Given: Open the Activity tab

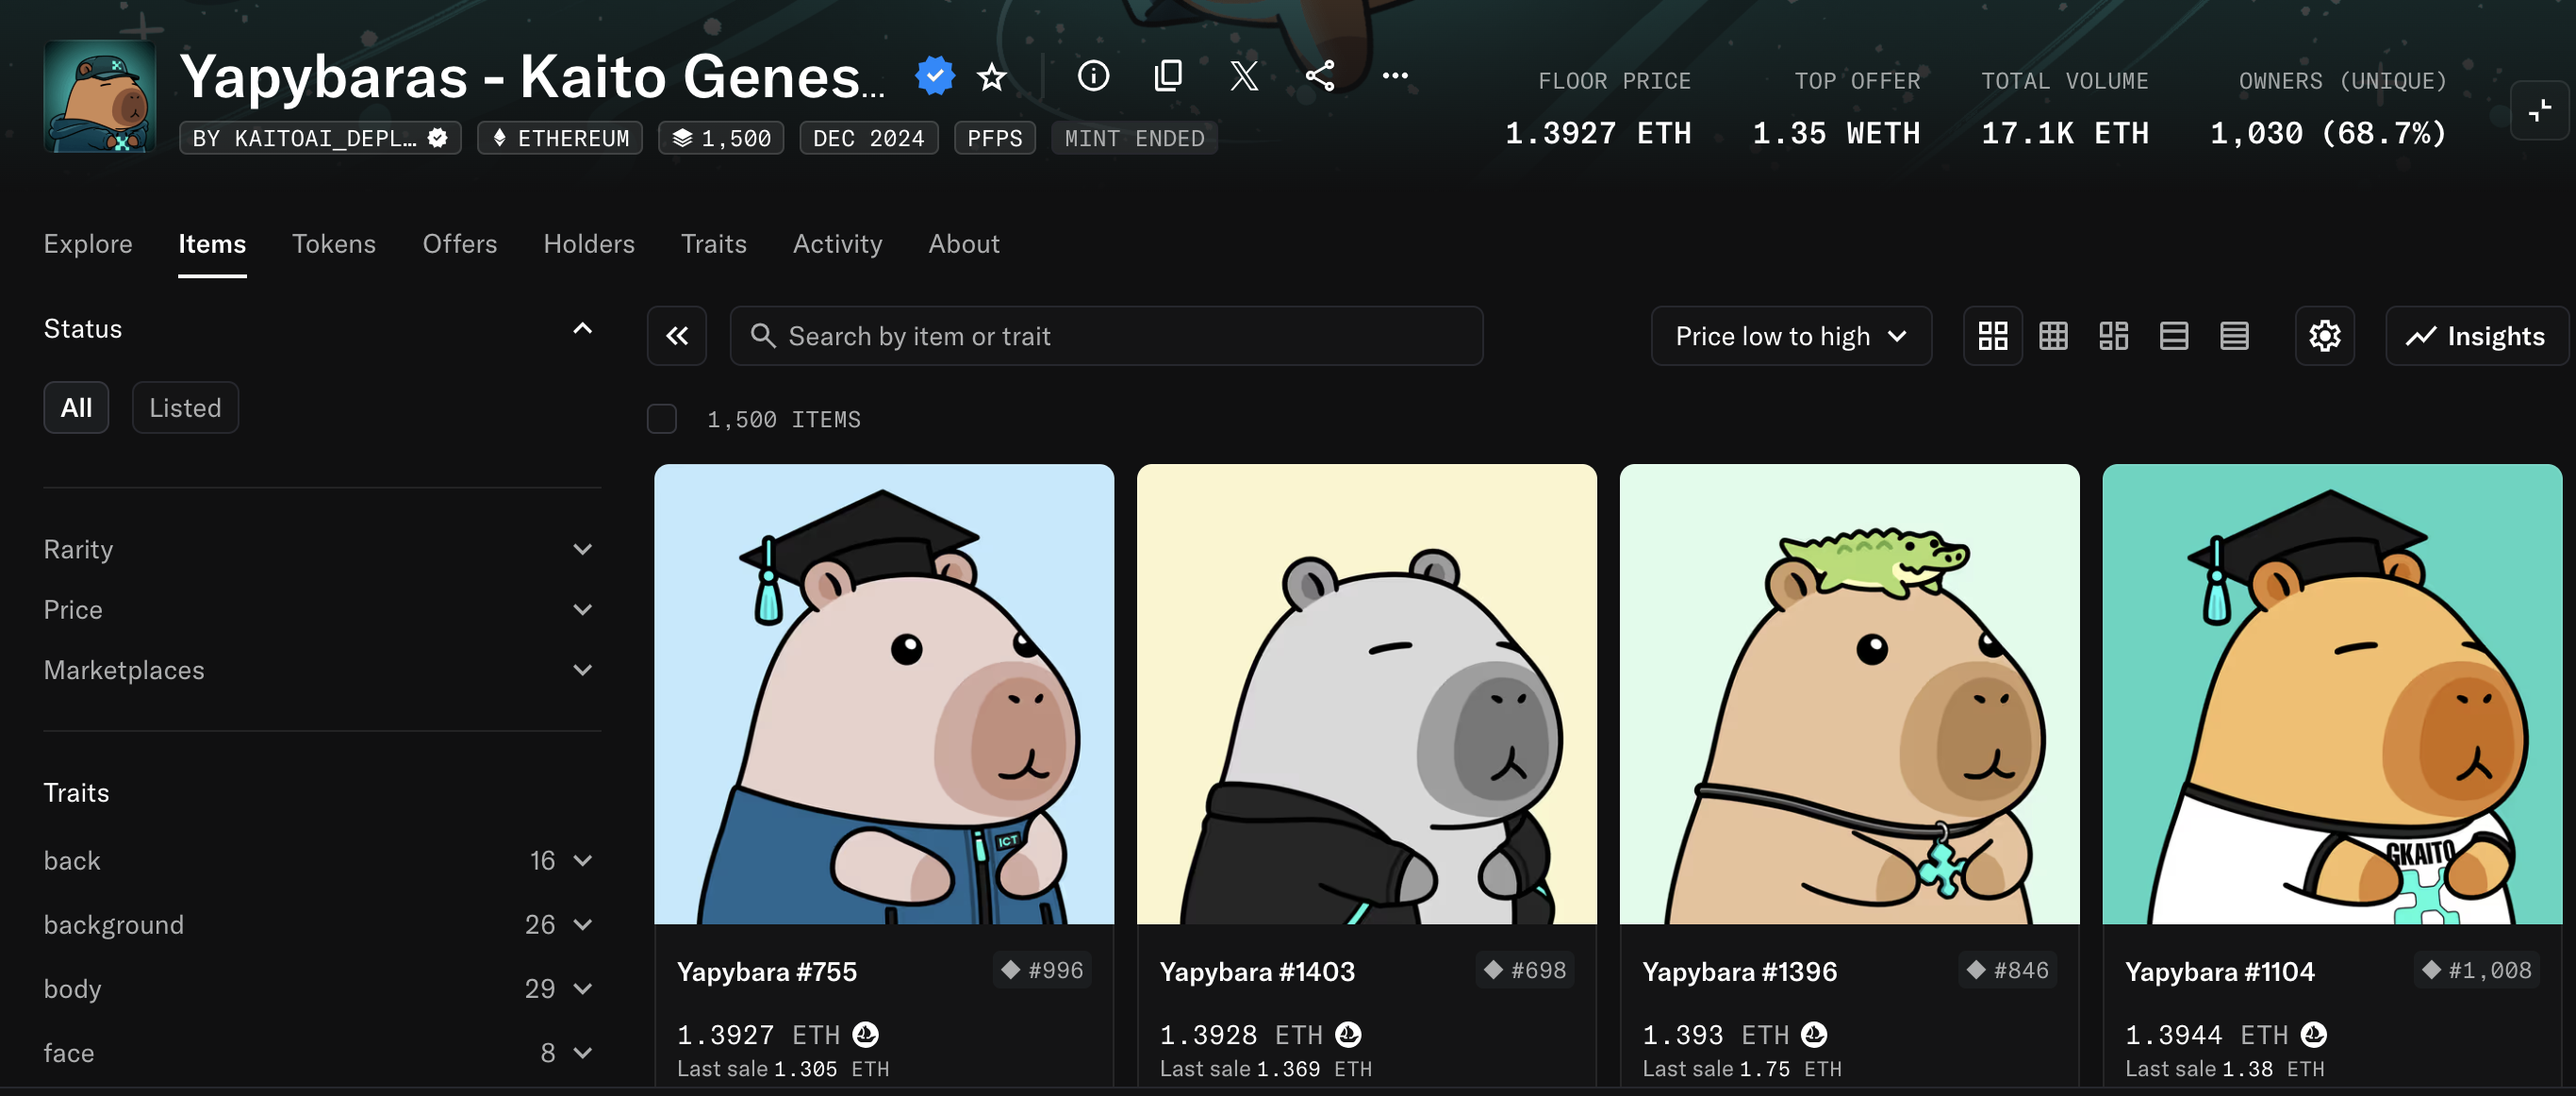Looking at the screenshot, I should (x=838, y=244).
